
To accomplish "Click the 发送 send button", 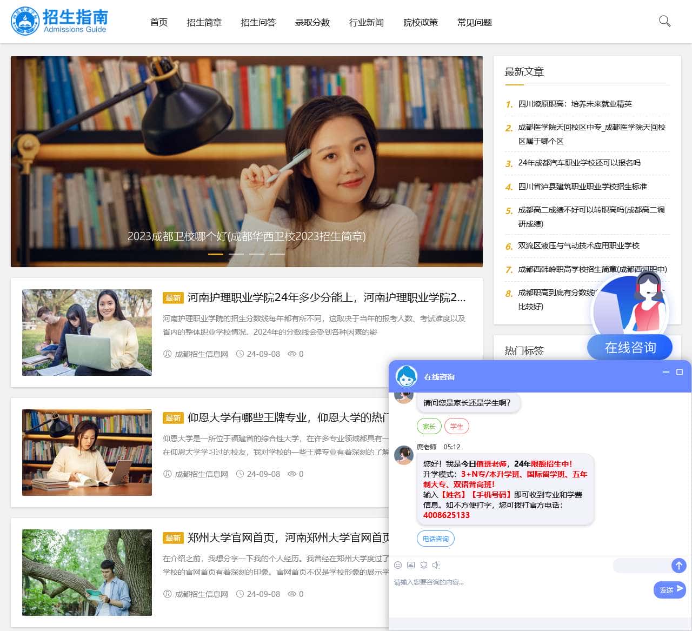I will tap(669, 590).
